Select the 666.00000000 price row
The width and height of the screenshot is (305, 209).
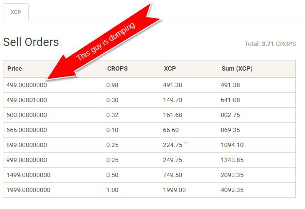coord(149,130)
